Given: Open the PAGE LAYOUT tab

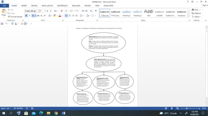Looking at the screenshot, I should pos(47,6).
